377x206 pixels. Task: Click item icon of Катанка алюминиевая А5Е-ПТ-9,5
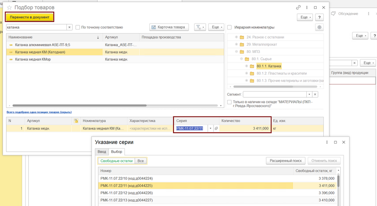click(11, 45)
